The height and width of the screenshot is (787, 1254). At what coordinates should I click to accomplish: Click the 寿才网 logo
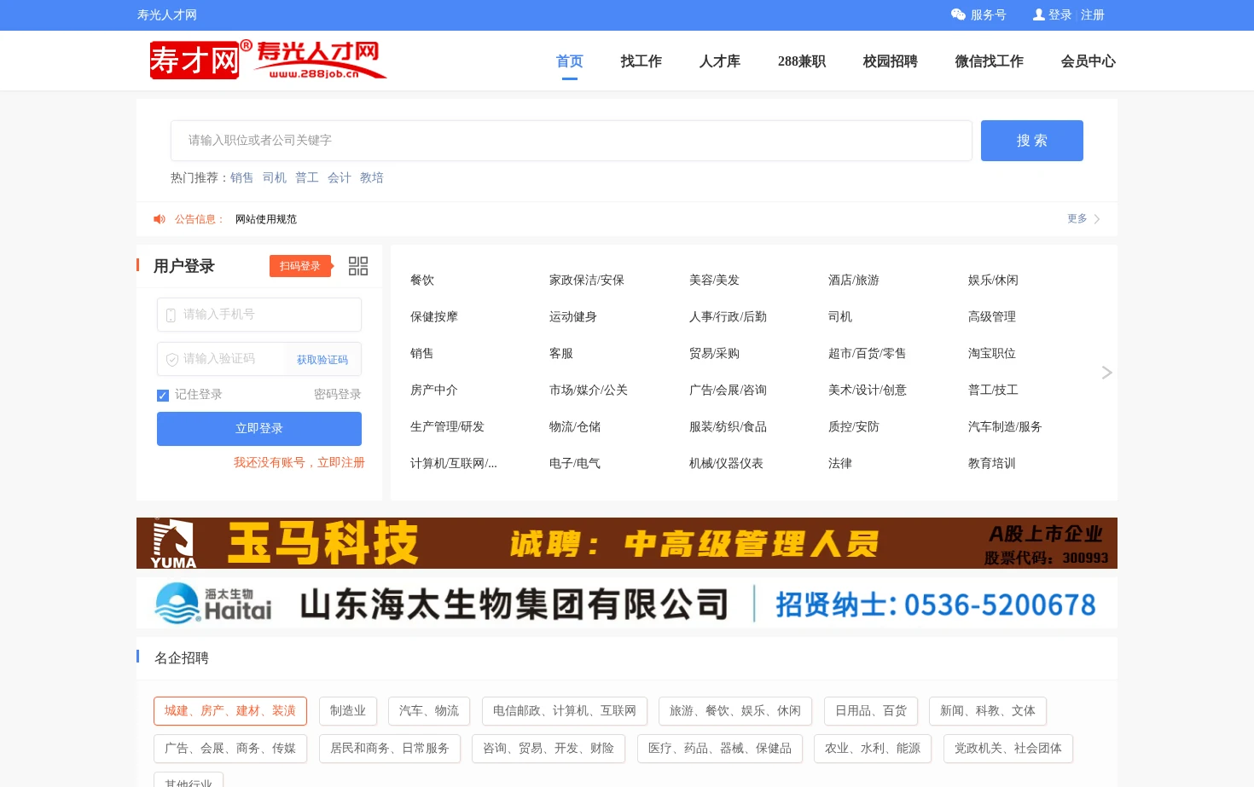[x=268, y=61]
